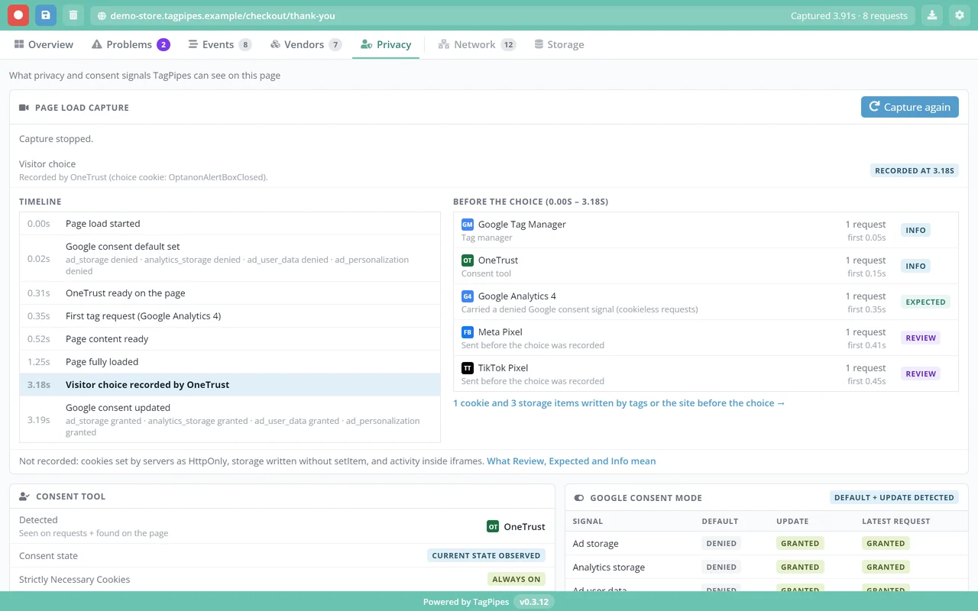Click the Google Tag Manager vendor icon
The width and height of the screenshot is (978, 611).
click(x=468, y=225)
